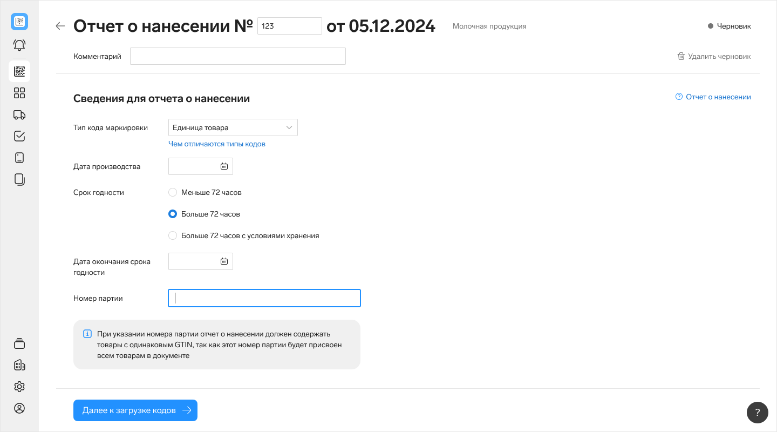Screen dimensions: 777x432
Task: Open the four-squares grid sidebar icon
Action: click(19, 93)
